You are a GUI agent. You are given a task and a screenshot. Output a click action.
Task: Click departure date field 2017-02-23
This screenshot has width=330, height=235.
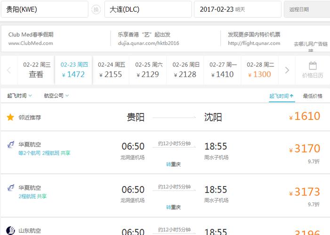click(238, 9)
